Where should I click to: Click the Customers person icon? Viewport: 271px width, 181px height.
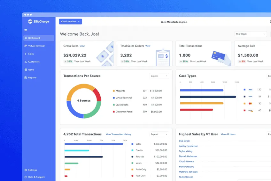26,62
